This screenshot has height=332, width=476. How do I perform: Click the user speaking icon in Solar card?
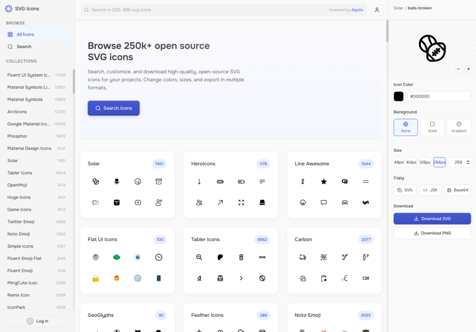tap(159, 203)
